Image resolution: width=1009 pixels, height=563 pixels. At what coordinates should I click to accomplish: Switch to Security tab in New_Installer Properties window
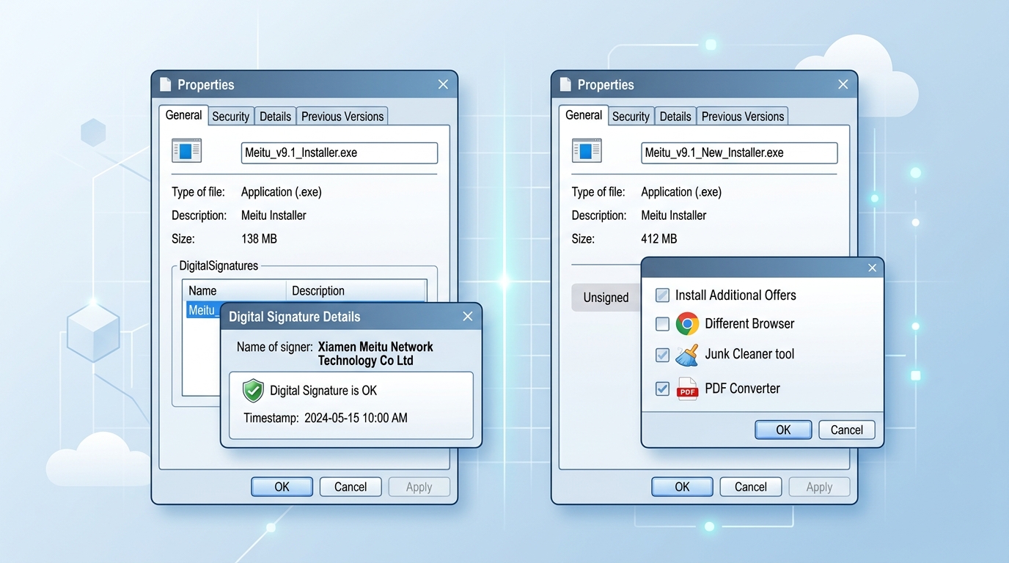(x=631, y=116)
